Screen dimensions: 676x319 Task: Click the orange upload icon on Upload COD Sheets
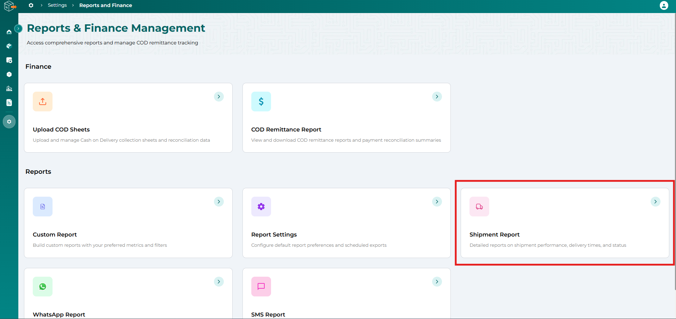43,102
